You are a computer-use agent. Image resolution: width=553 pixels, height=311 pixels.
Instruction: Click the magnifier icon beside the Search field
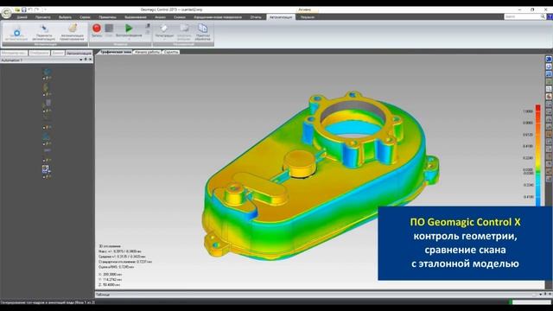coord(543,16)
